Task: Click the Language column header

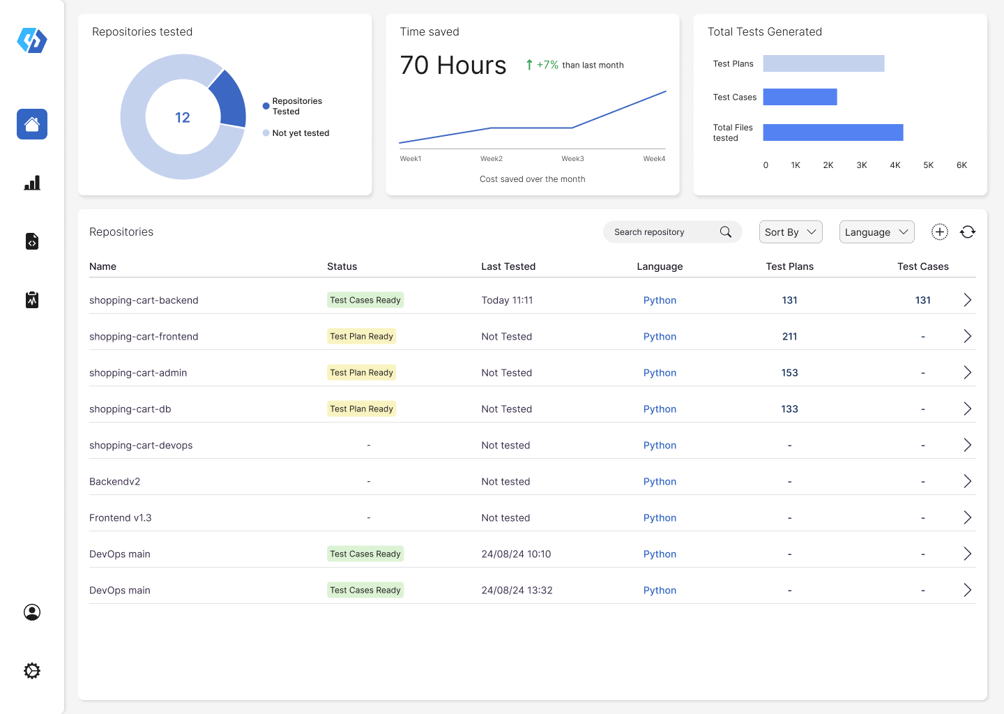Action: coord(660,266)
